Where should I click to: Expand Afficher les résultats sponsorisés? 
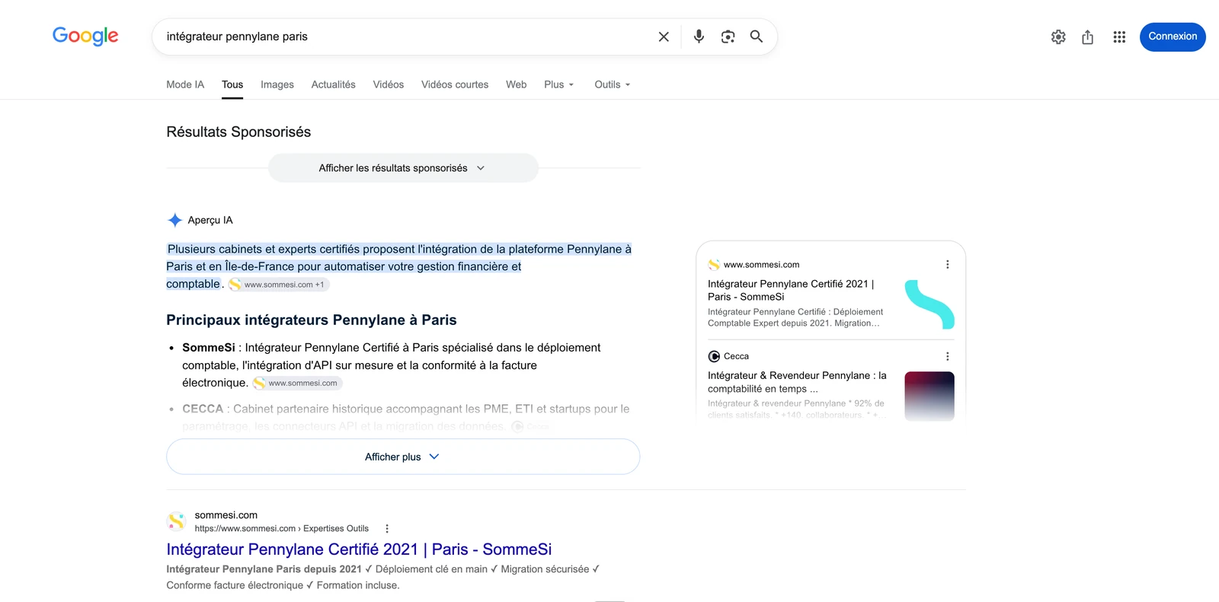[403, 168]
